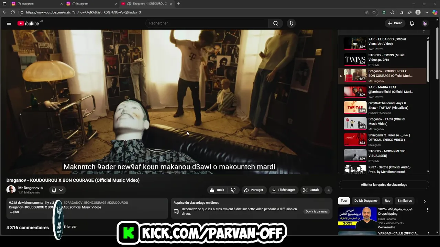Toggle the channel notification bell
440x247 pixels.
pyautogui.click(x=54, y=190)
